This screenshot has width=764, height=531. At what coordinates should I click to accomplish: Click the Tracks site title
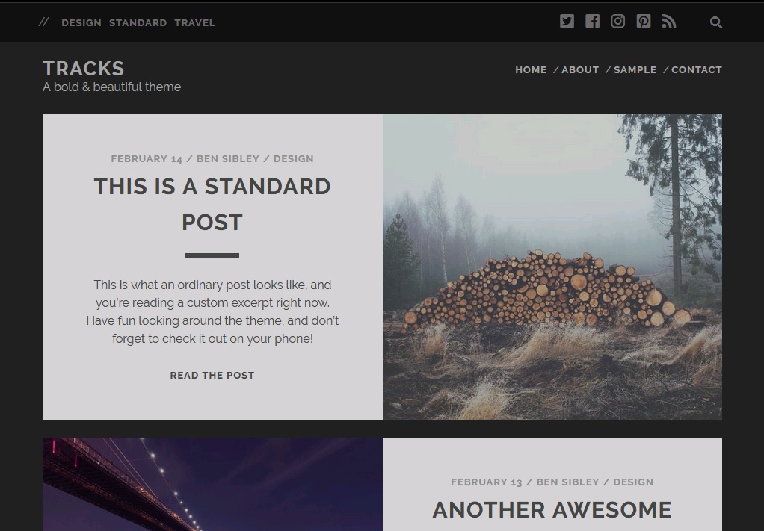click(83, 69)
